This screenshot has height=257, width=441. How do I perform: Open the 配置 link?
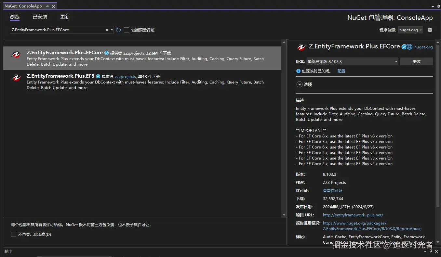tap(341, 71)
